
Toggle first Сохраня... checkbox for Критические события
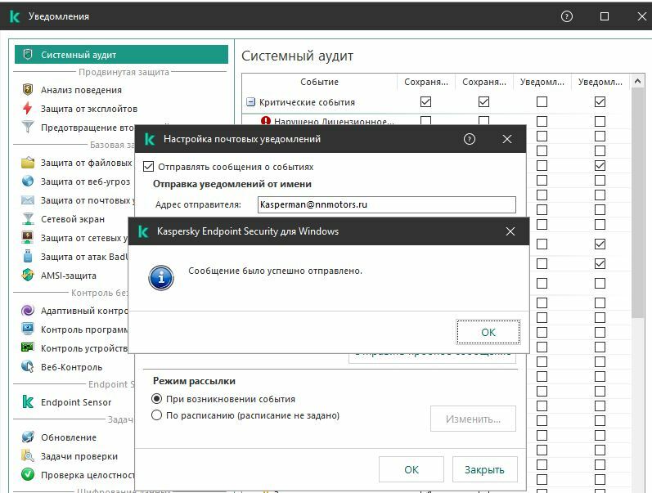[x=425, y=102]
